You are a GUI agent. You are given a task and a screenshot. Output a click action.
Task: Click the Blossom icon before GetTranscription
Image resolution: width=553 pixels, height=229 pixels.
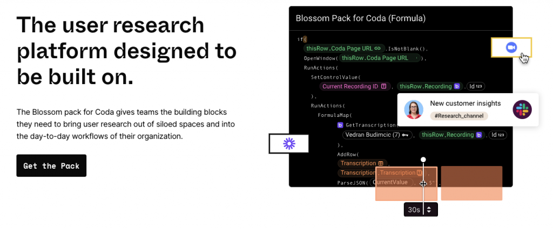coord(340,125)
